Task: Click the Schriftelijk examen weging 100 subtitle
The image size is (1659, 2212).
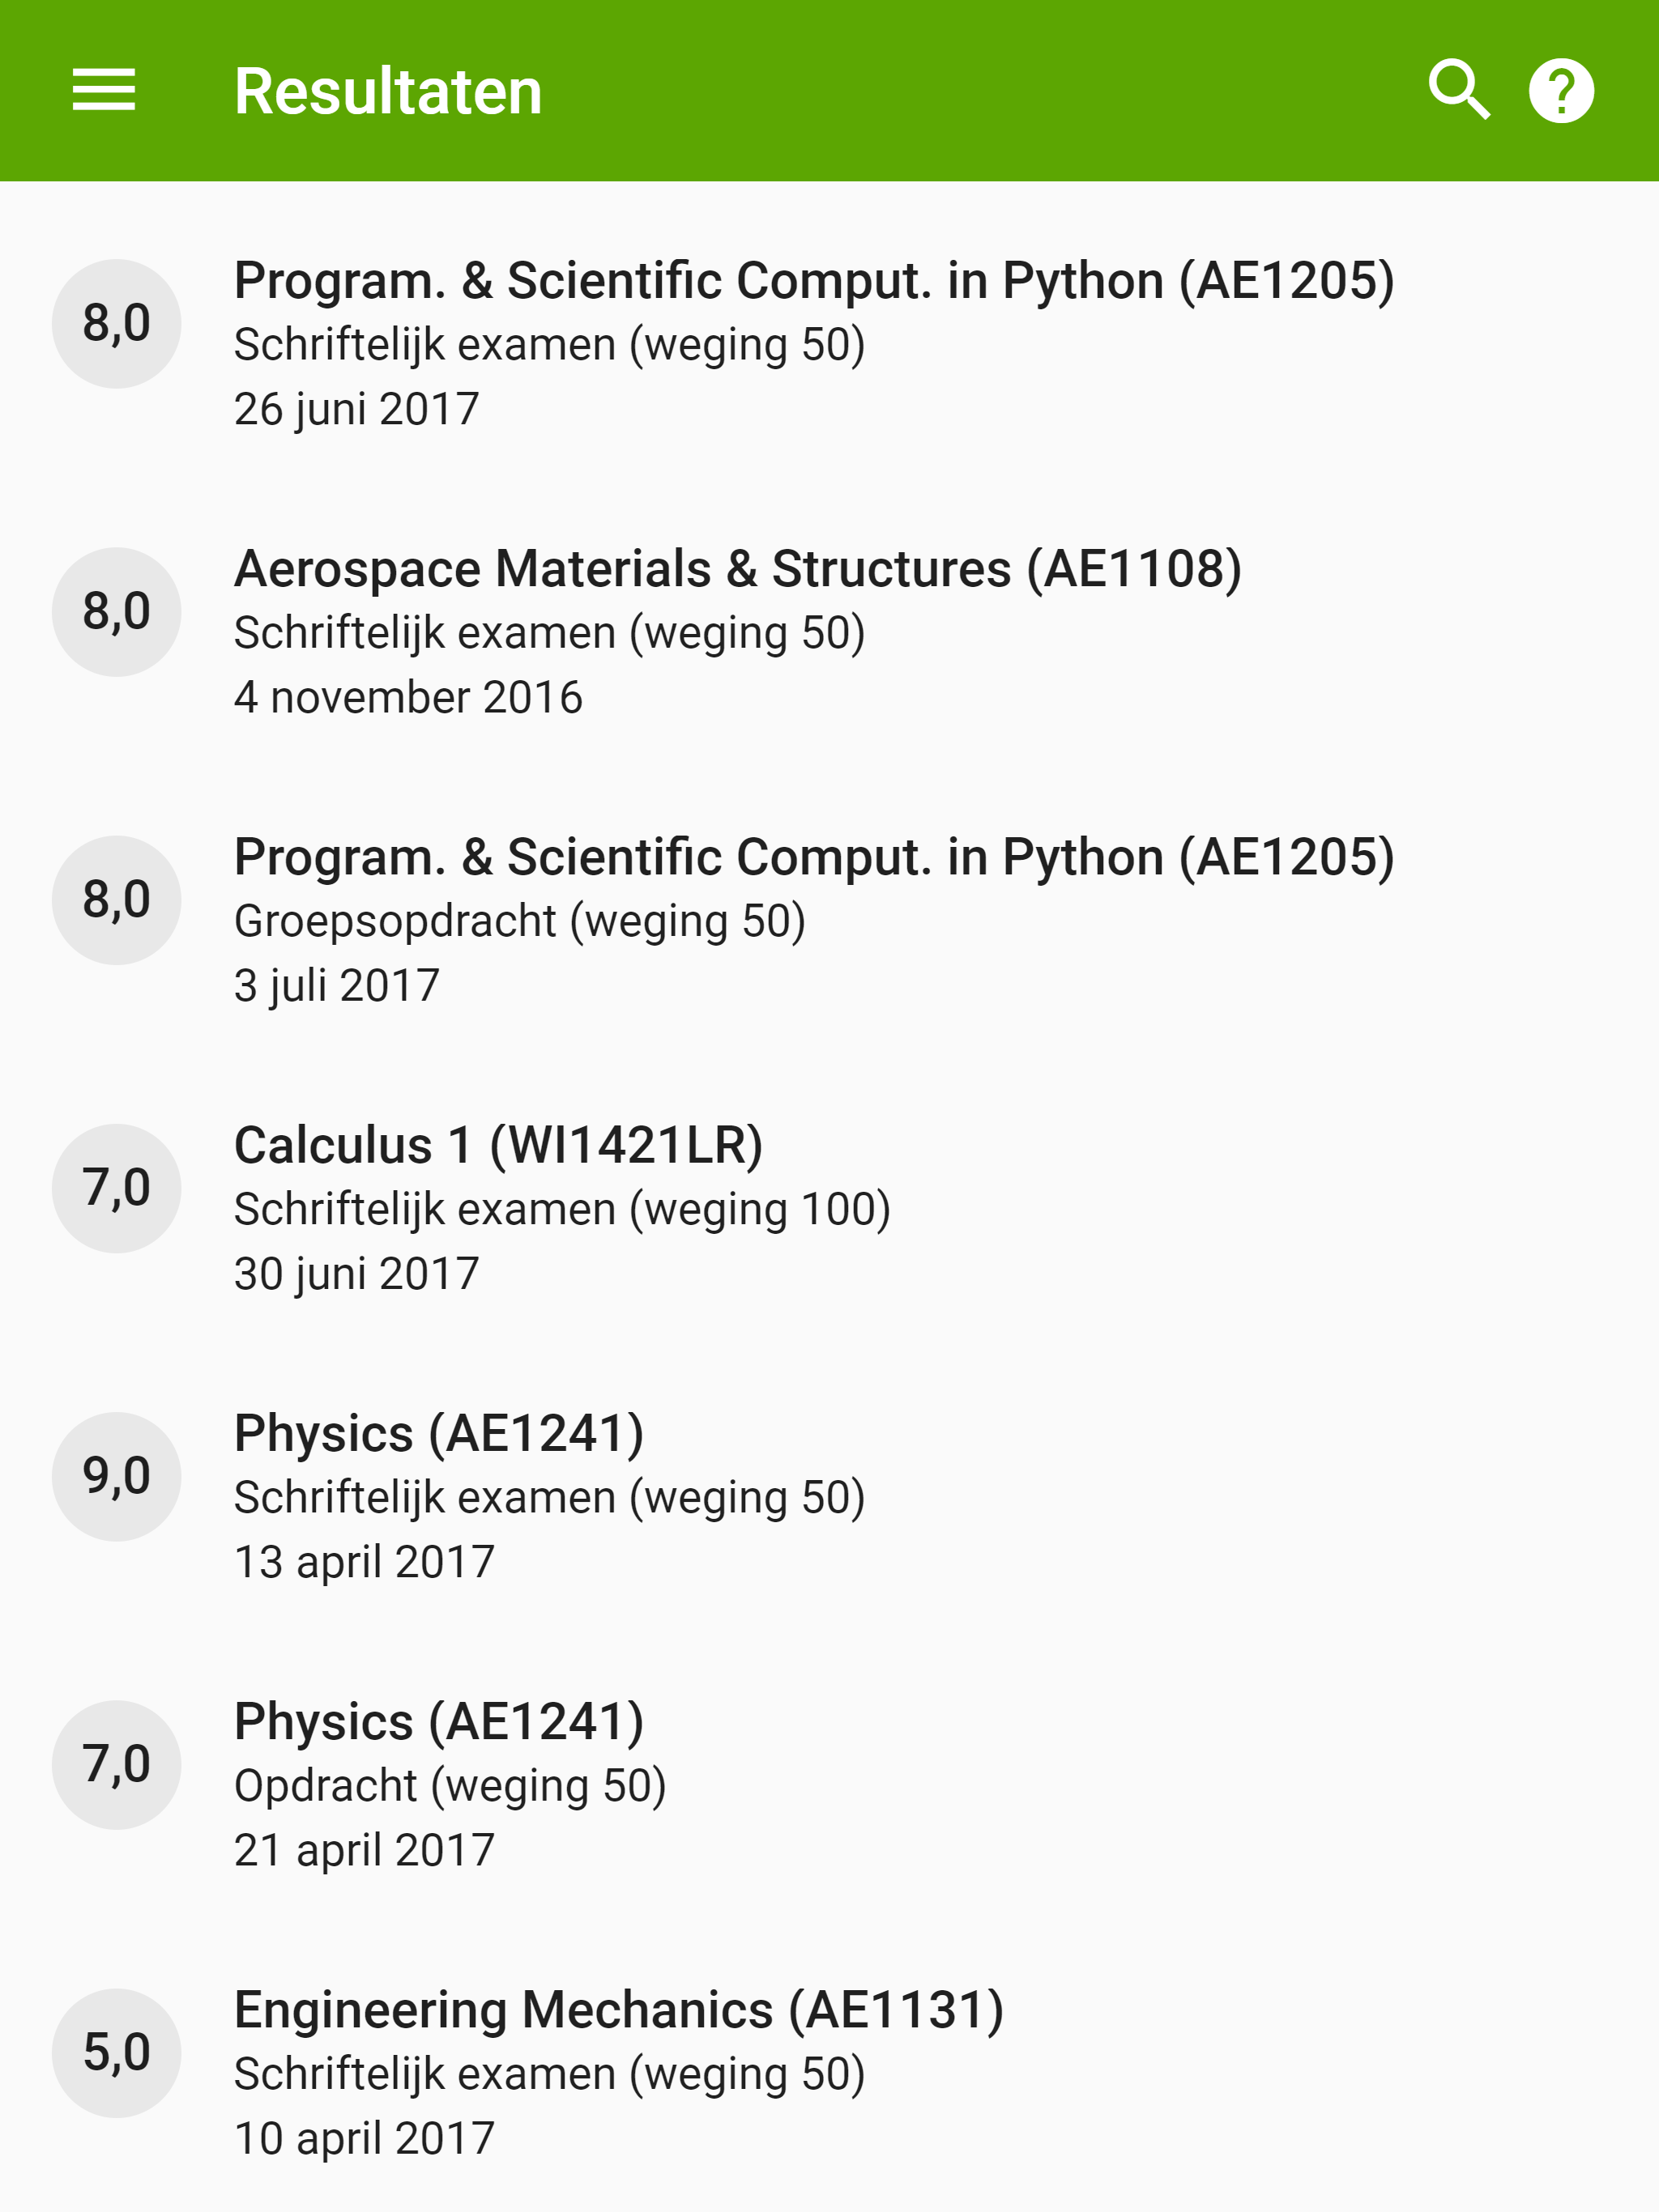Action: tap(562, 1209)
